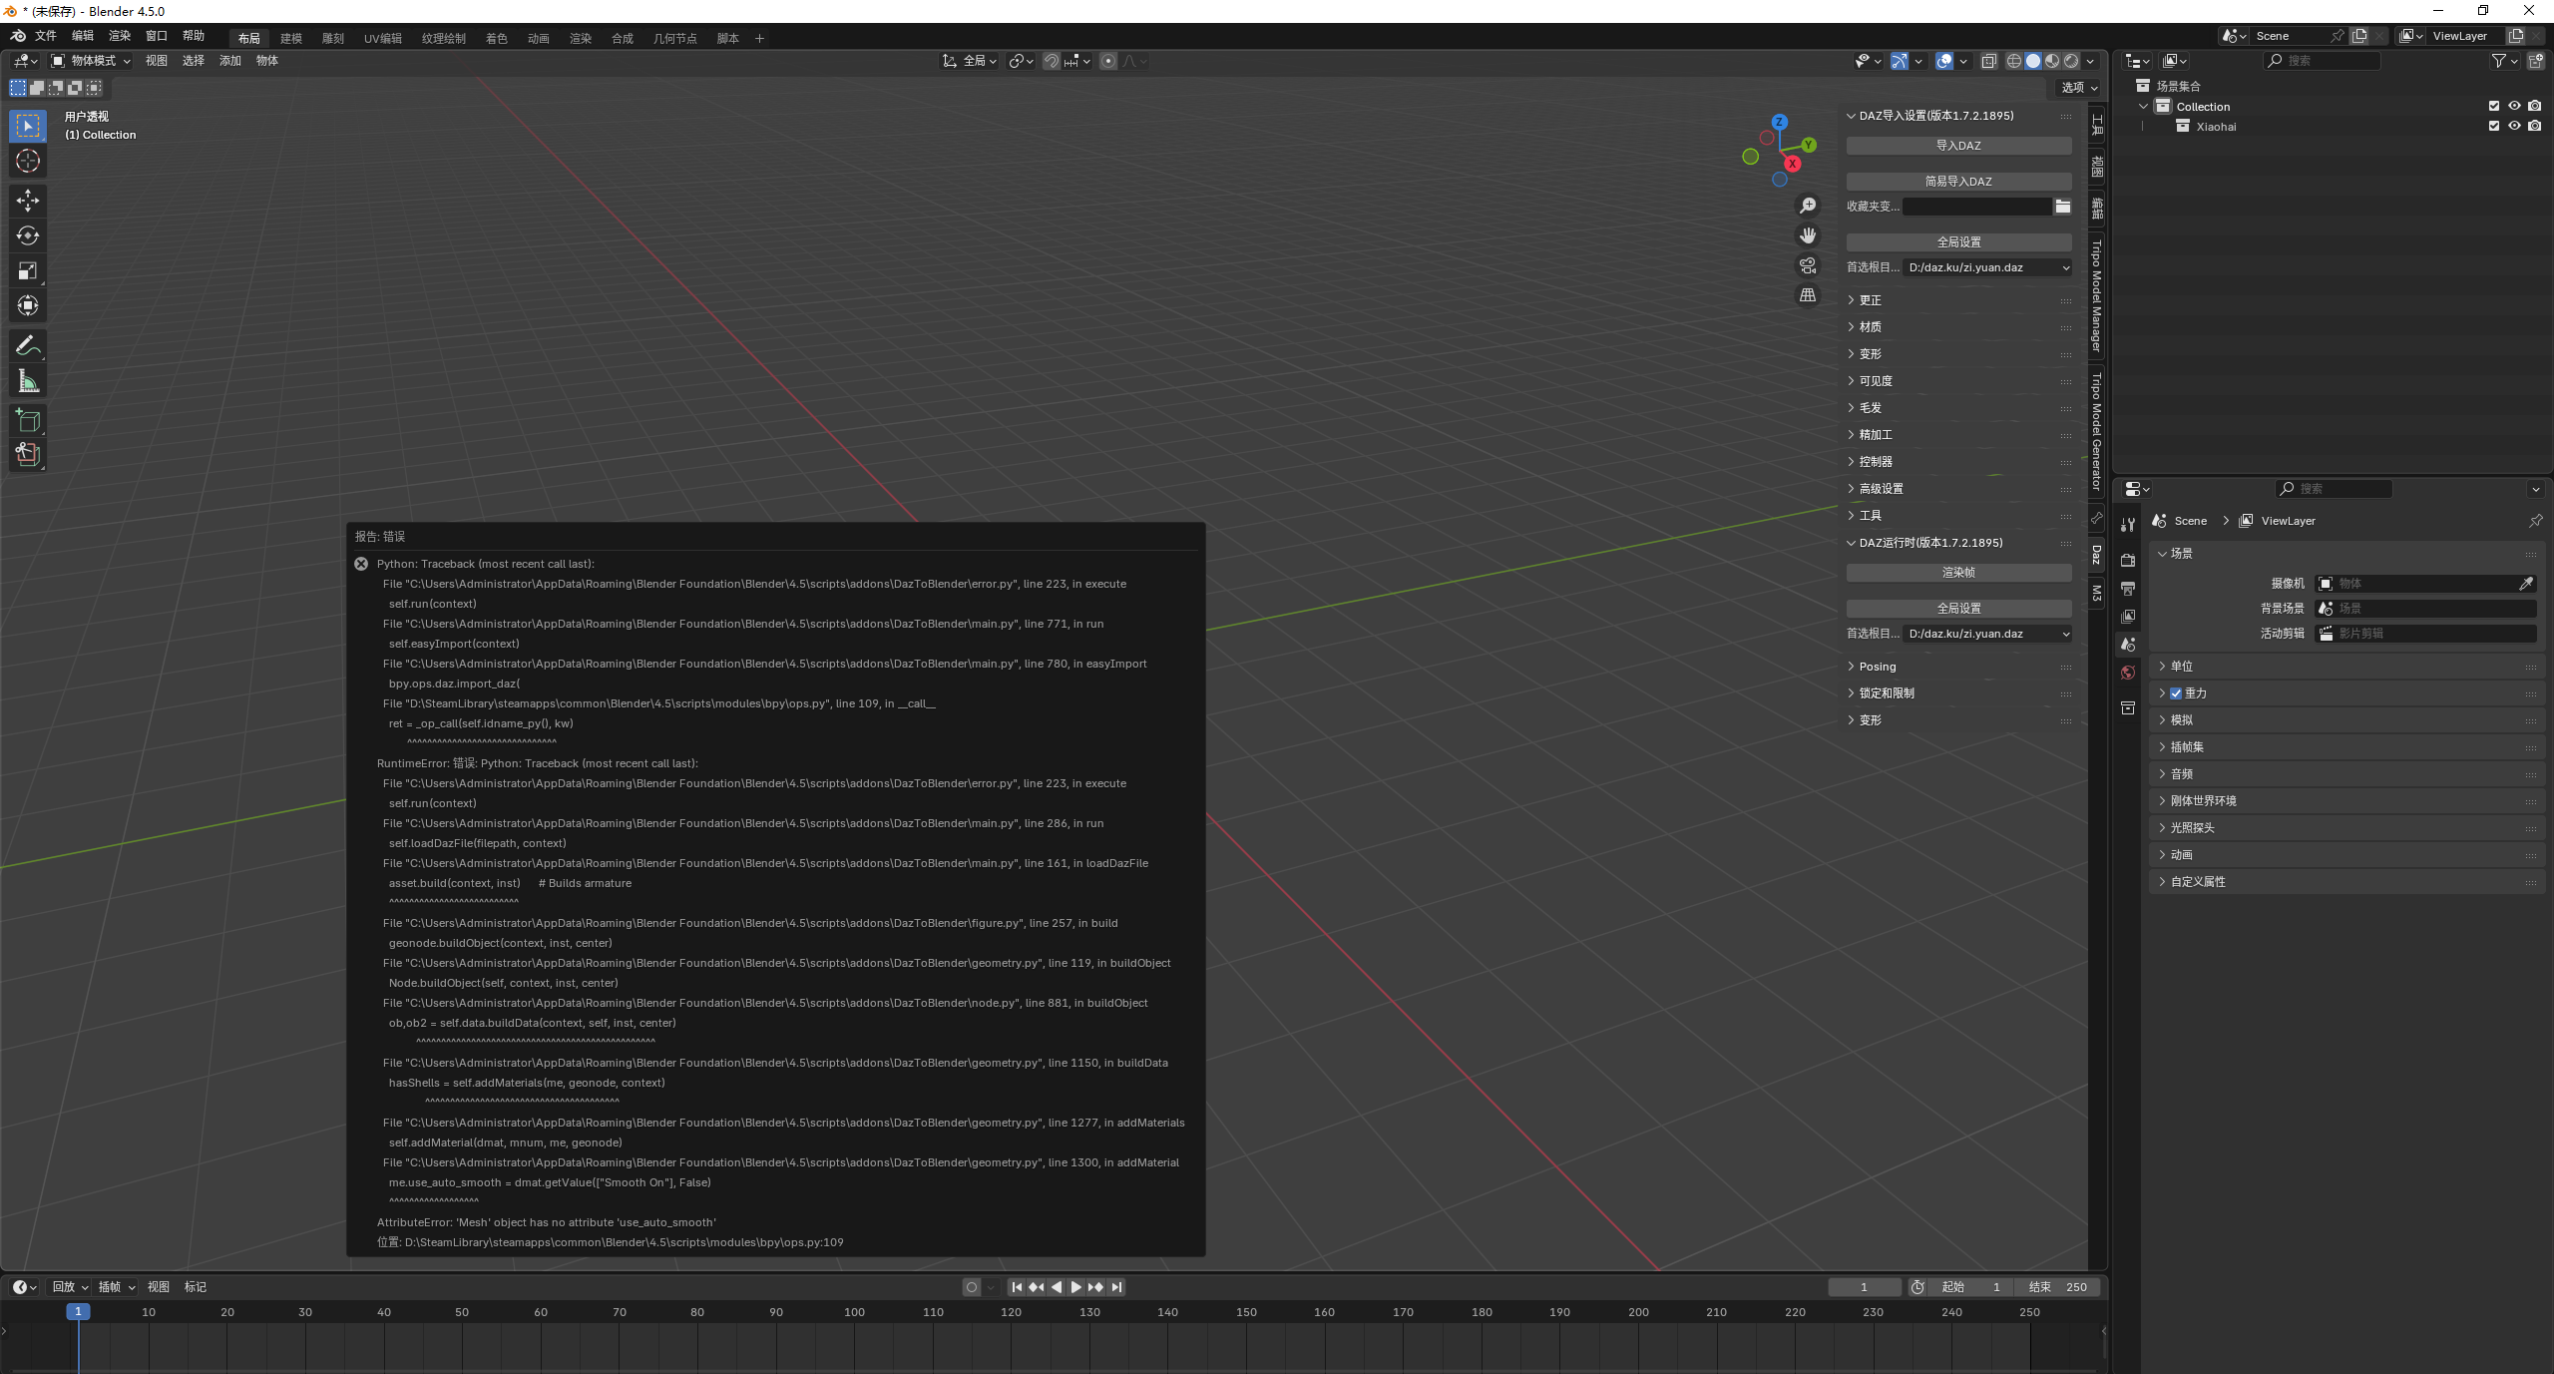Select the Transform tool
Screen dimensions: 2554x1374
[x=28, y=305]
